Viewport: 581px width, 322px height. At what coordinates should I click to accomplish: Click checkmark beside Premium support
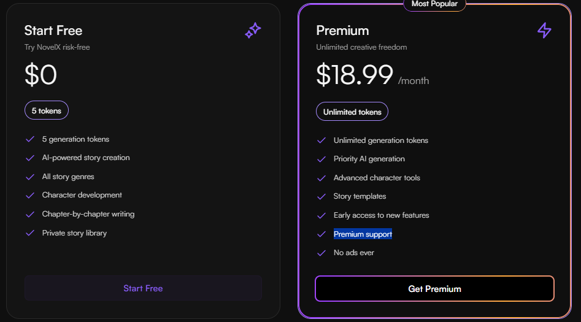click(321, 234)
